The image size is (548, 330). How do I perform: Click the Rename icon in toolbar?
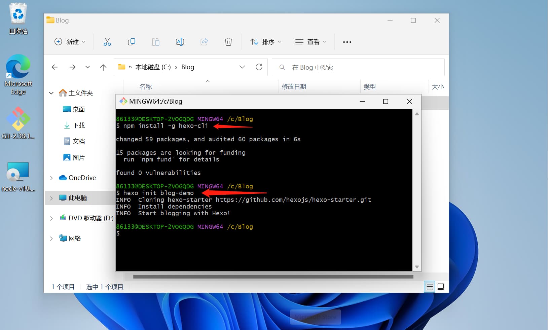(x=180, y=42)
